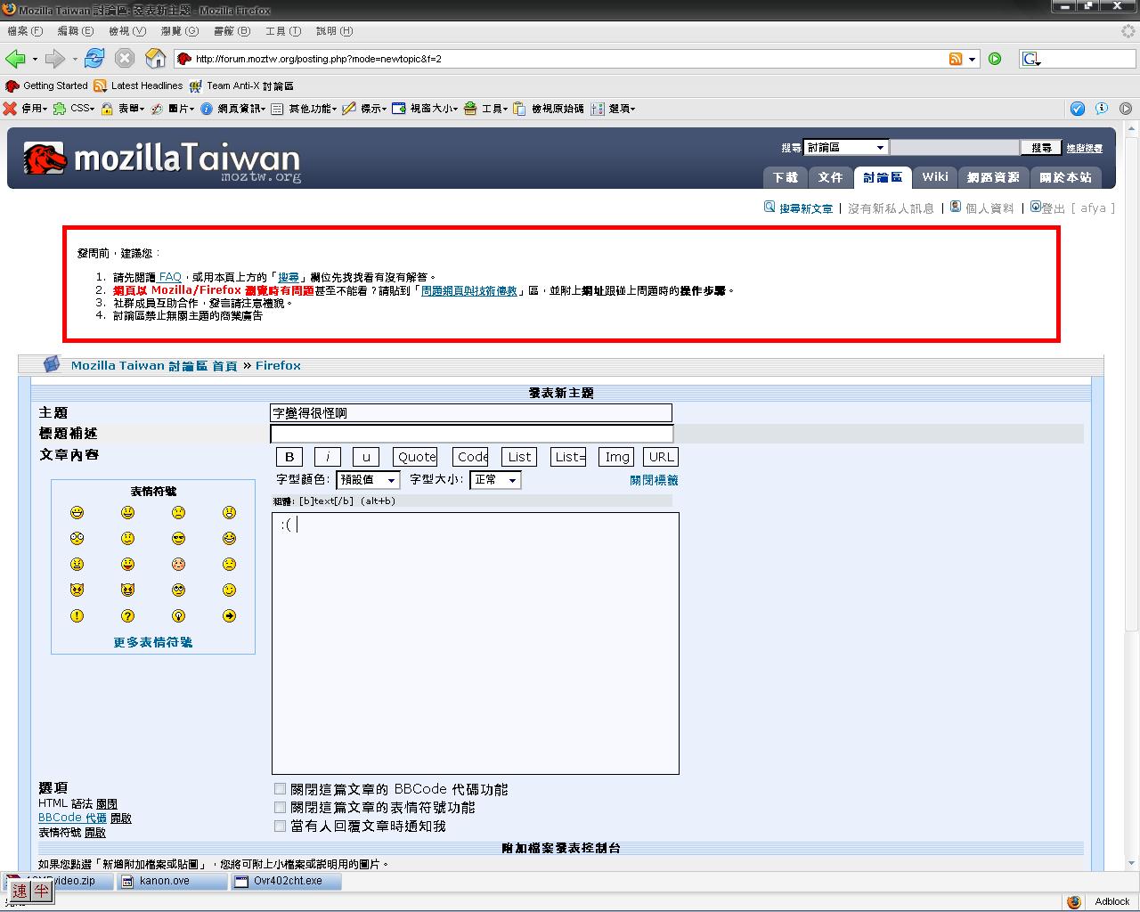Screen dimensions: 1140x912
Task: Go back with the green Back arrow
Action: pyautogui.click(x=15, y=59)
